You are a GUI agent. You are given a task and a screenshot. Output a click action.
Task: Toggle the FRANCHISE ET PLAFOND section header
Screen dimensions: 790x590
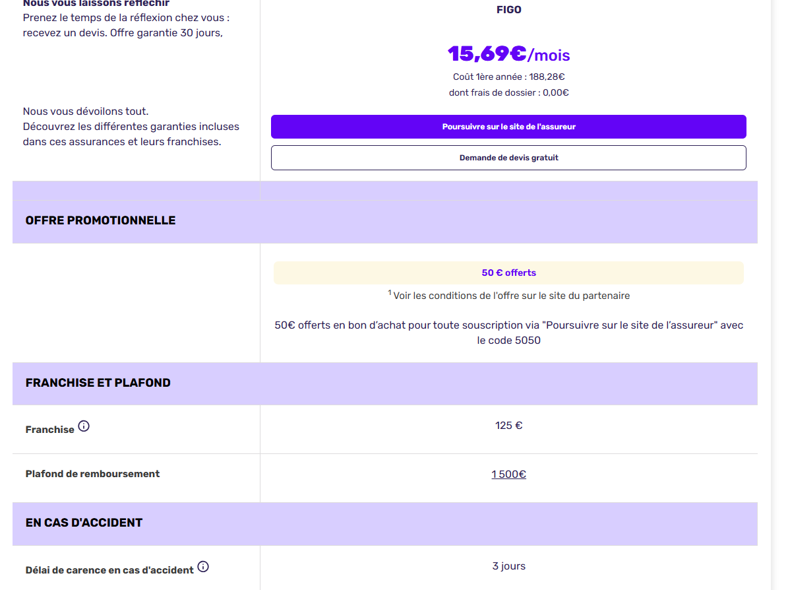(98, 383)
